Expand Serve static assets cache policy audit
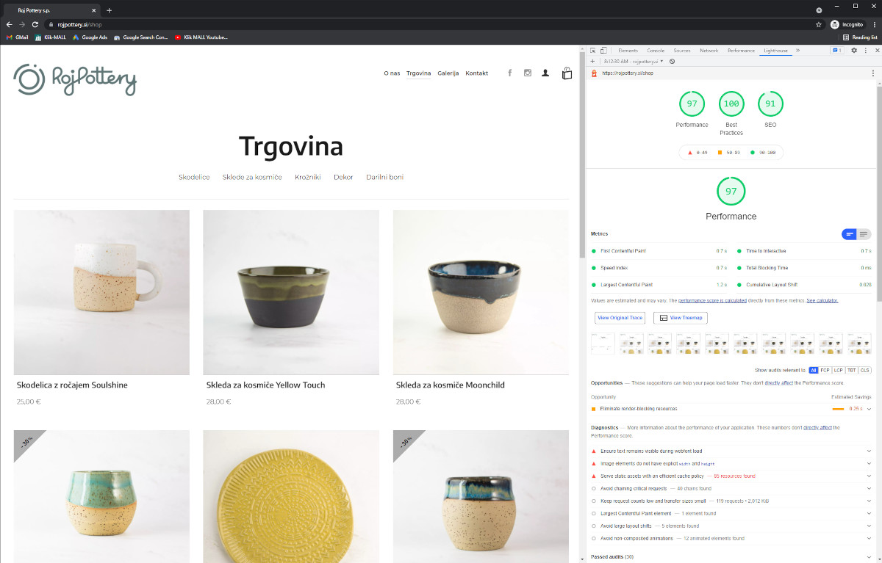 click(x=731, y=476)
